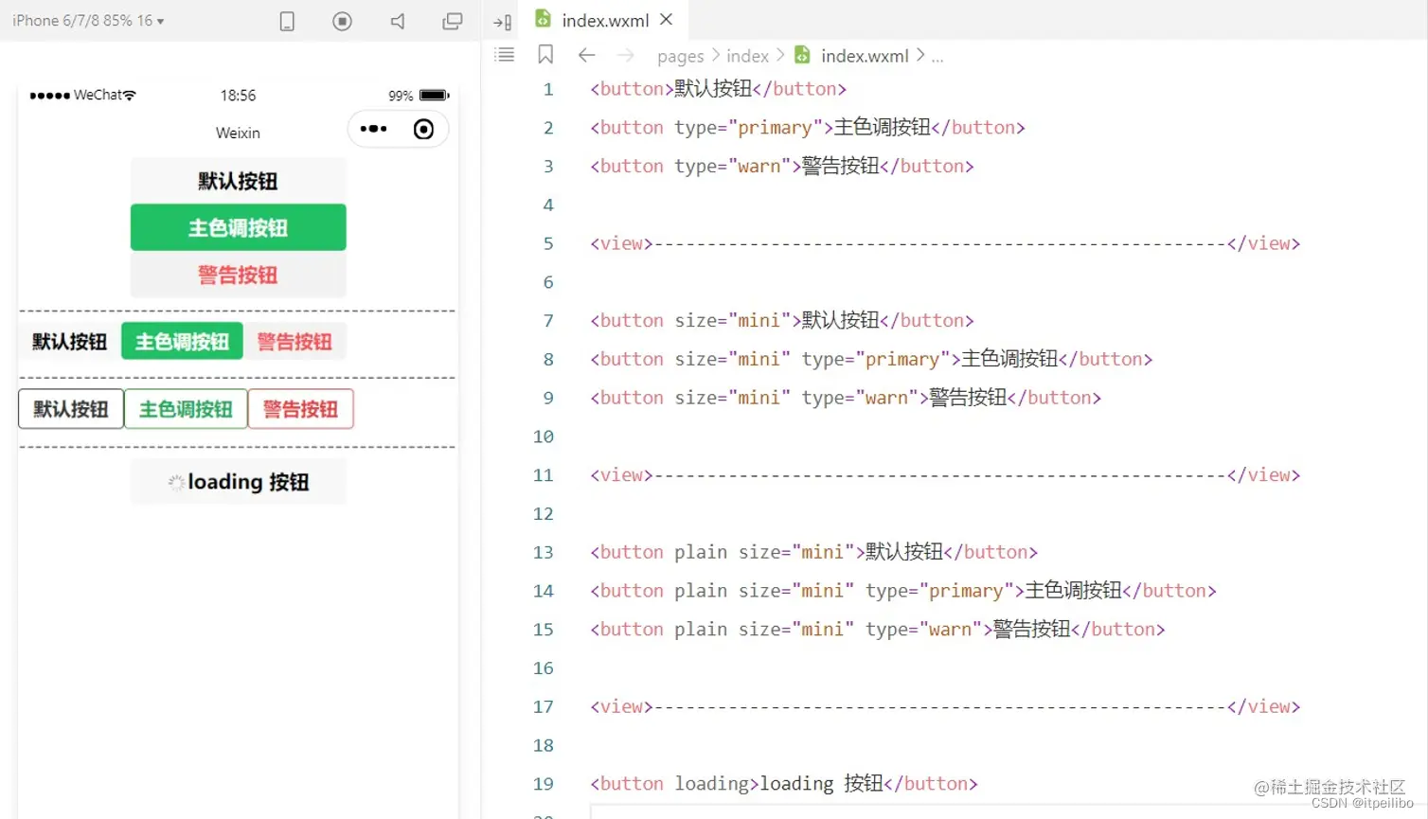Click the view tag on code line 11
This screenshot has width=1428, height=819.
click(621, 474)
